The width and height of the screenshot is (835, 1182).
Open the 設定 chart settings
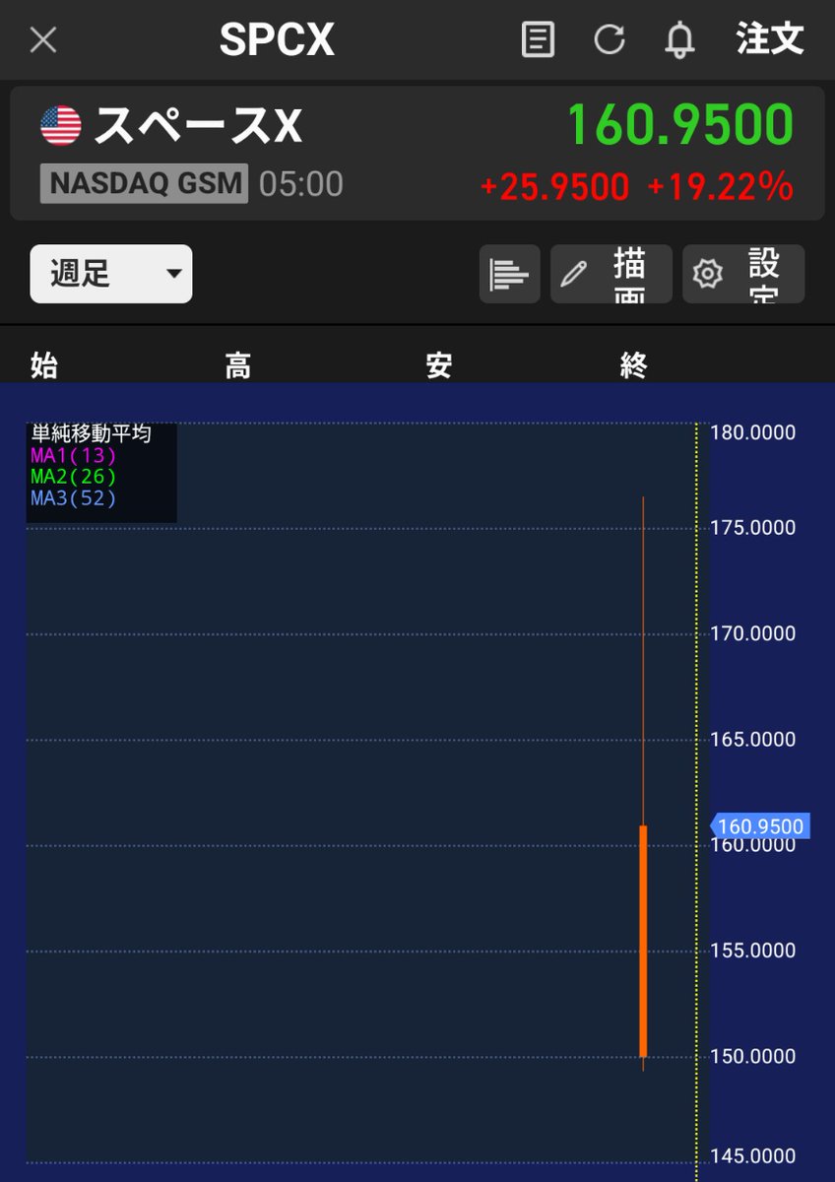(x=743, y=273)
